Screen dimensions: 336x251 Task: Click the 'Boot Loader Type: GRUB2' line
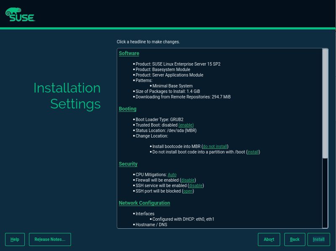point(160,119)
